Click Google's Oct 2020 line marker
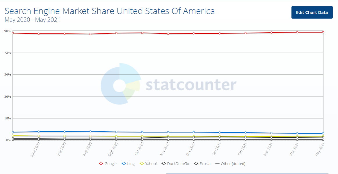 142,33
